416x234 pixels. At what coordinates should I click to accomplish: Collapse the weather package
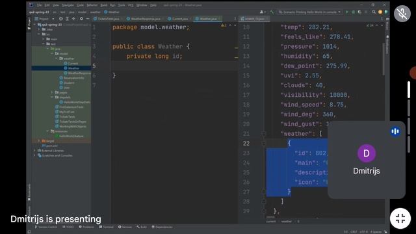[56, 58]
